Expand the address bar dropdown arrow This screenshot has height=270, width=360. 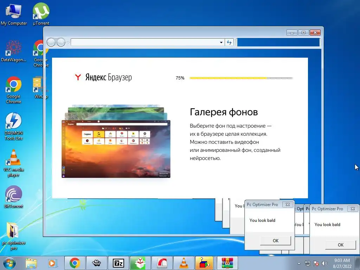221,42
